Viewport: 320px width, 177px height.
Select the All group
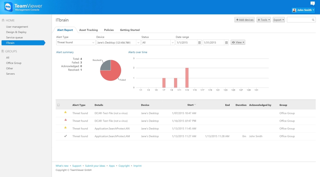coord(7,58)
